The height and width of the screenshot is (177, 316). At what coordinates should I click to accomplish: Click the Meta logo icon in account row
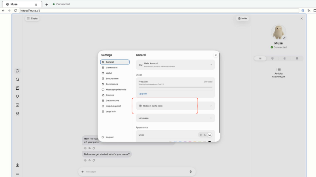141,65
